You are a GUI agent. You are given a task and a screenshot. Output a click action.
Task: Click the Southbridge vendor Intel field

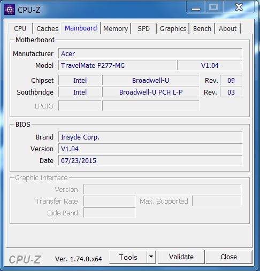pos(80,92)
